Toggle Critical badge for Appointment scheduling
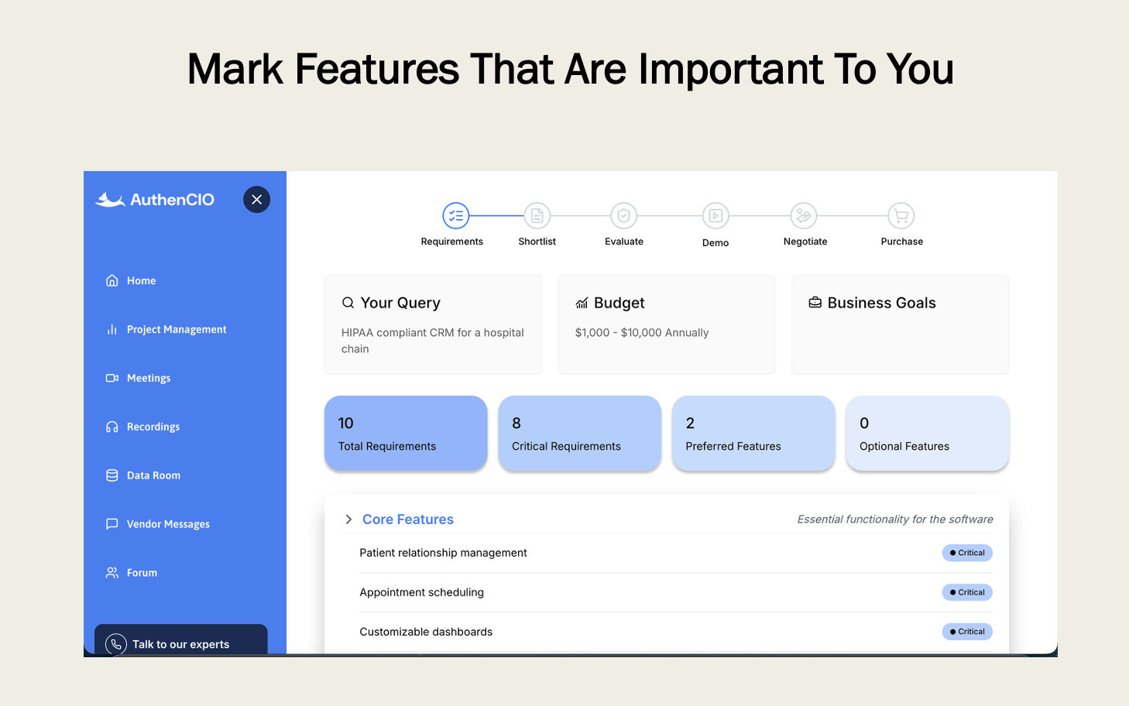This screenshot has height=706, width=1129. point(967,592)
